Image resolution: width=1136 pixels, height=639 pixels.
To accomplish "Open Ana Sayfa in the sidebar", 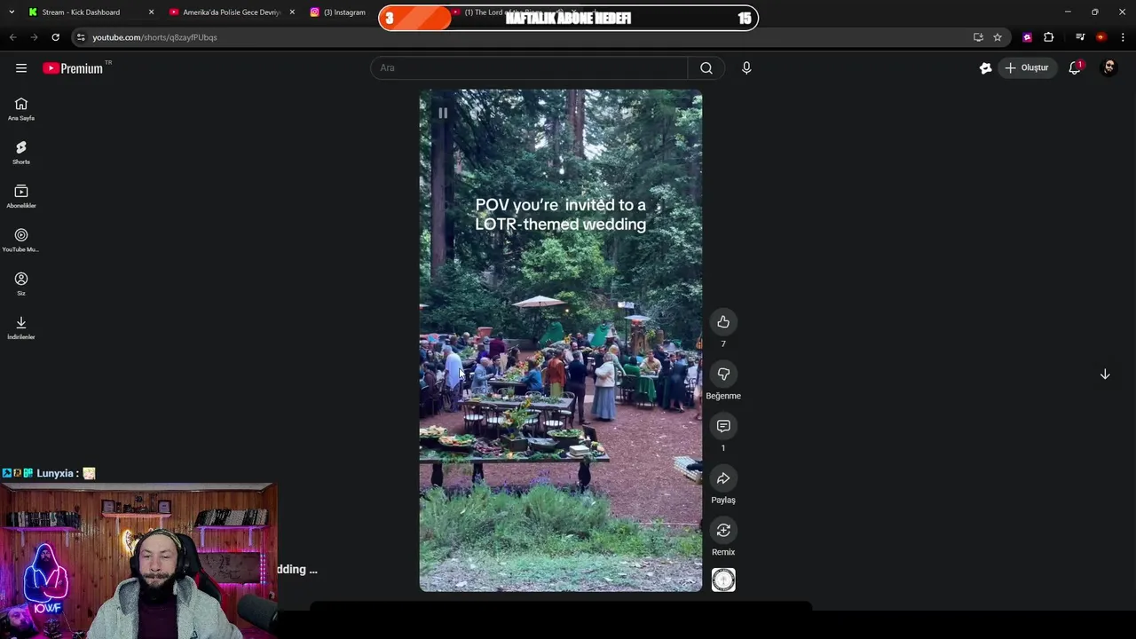I will 21,109.
